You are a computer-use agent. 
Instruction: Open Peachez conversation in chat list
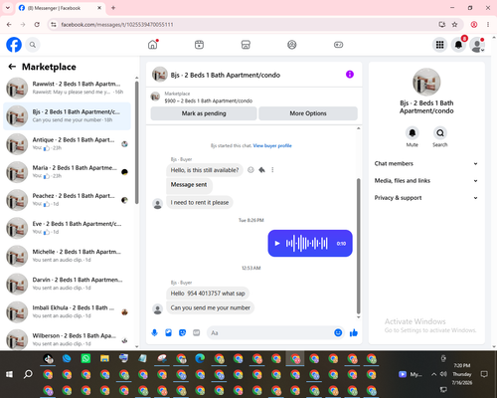(68, 200)
